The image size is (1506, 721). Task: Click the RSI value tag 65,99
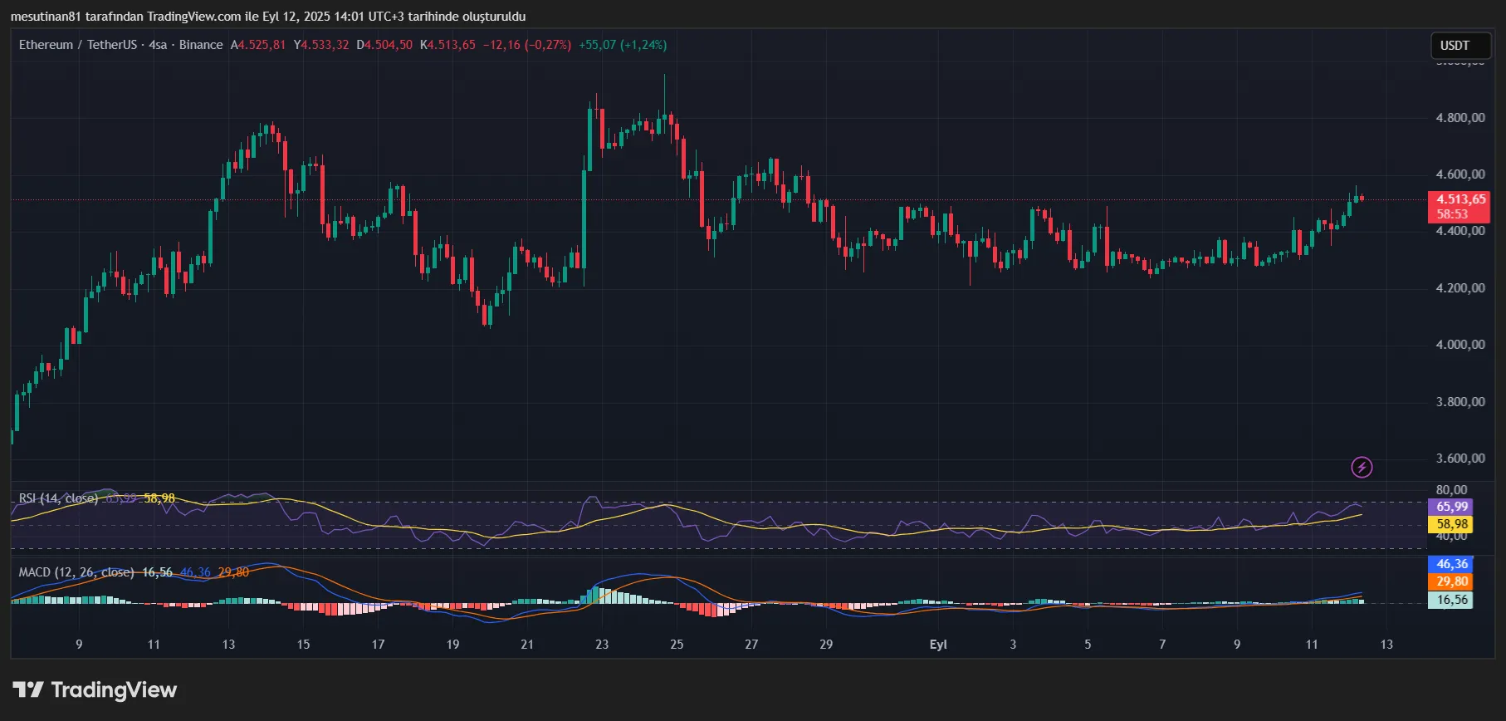point(1451,507)
